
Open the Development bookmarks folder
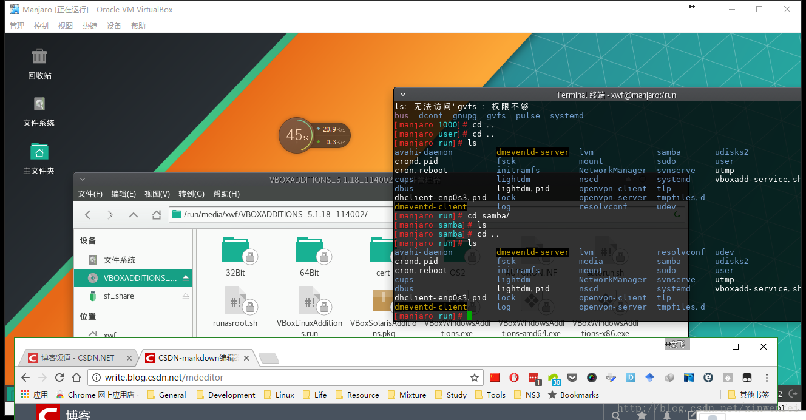click(226, 395)
